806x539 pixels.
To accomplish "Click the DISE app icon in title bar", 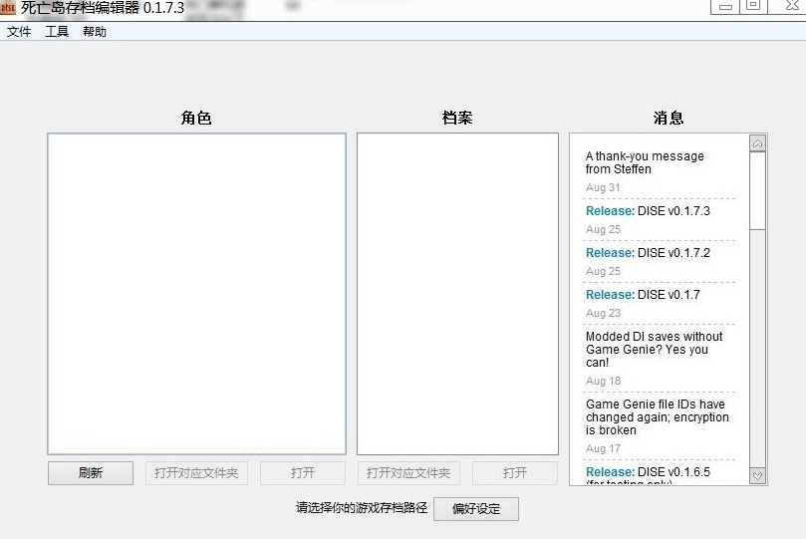I will tap(8, 7).
